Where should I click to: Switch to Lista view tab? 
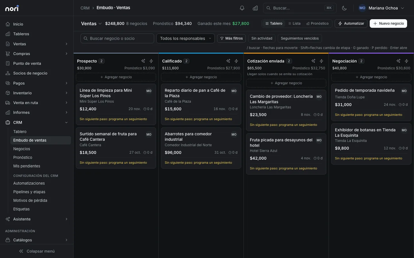[x=294, y=24]
